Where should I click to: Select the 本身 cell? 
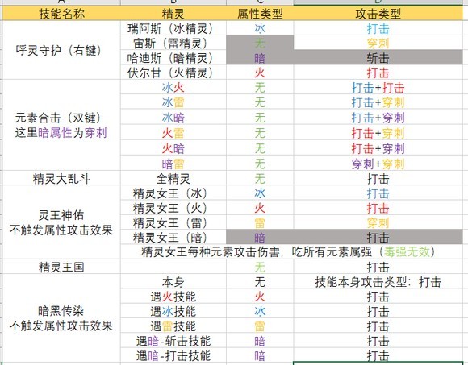[x=173, y=281]
